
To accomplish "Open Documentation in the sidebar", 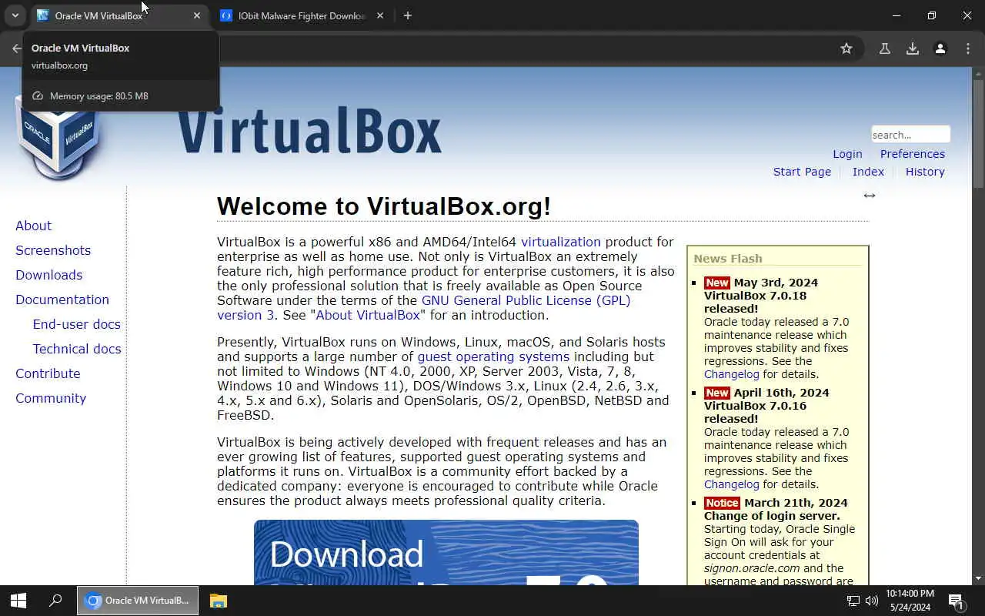I will 62,300.
